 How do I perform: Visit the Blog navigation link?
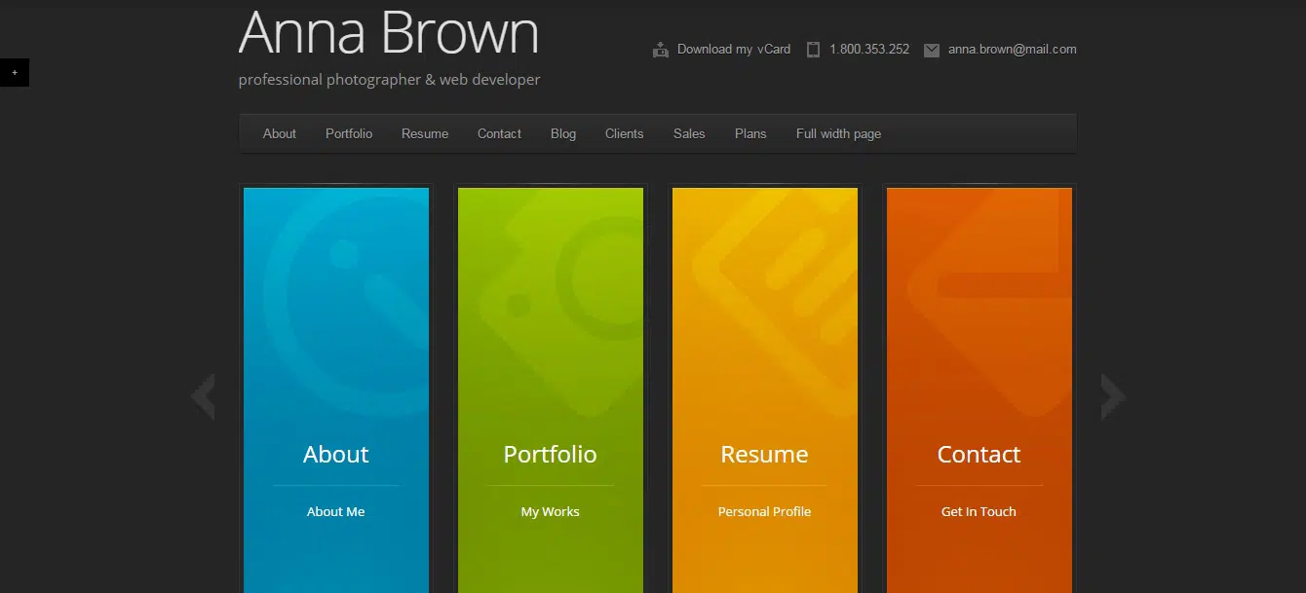pyautogui.click(x=563, y=133)
